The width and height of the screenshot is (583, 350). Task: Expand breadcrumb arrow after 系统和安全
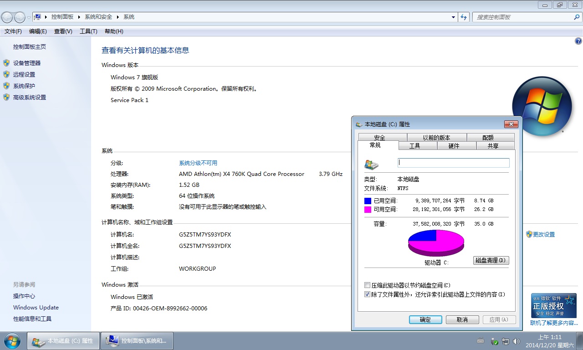(118, 17)
